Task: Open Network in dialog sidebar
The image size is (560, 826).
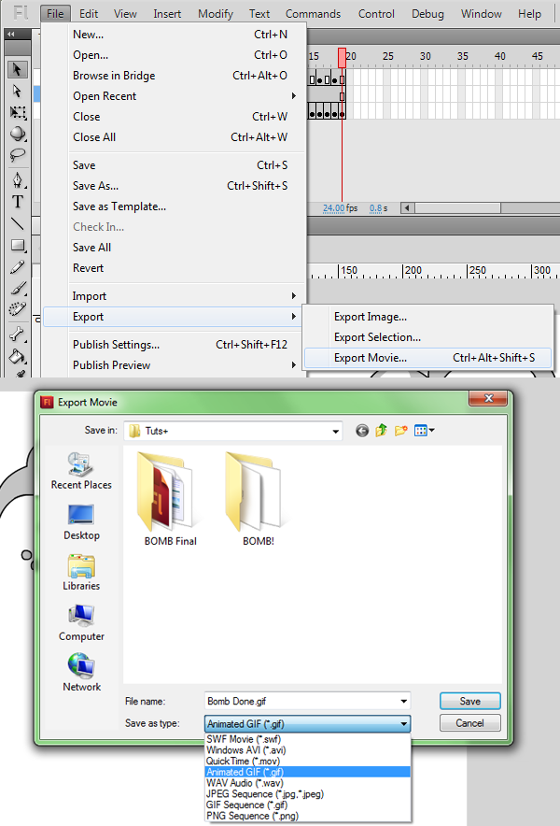Action: (x=81, y=674)
